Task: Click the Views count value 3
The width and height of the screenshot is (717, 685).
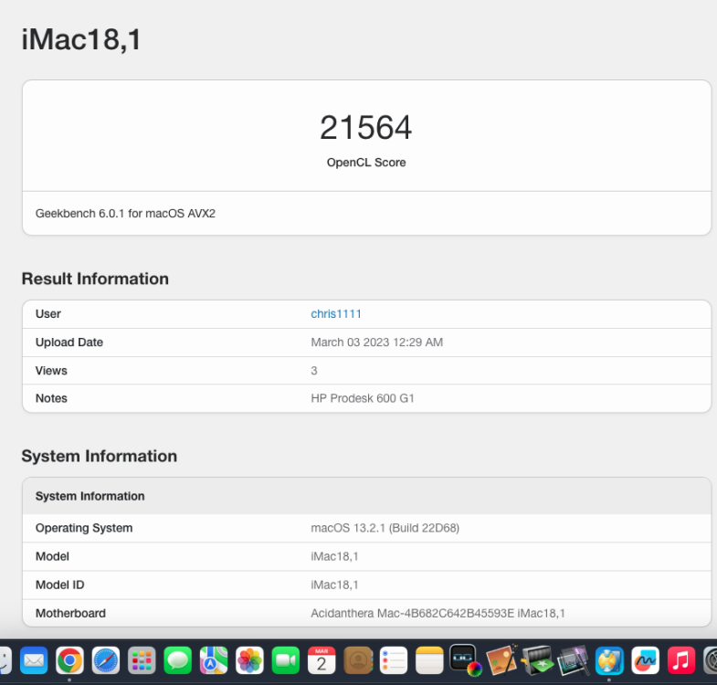Action: [x=314, y=371]
